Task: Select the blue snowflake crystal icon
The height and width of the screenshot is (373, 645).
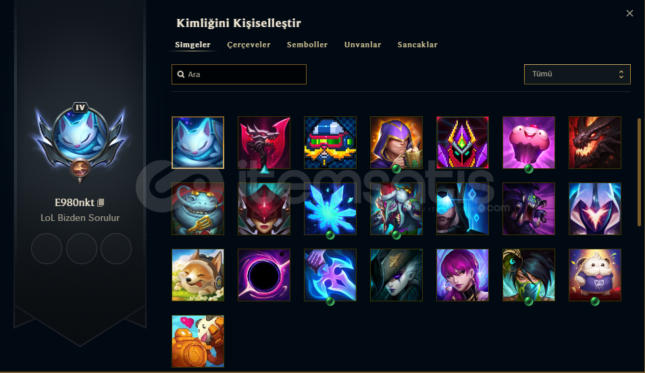Action: [330, 209]
